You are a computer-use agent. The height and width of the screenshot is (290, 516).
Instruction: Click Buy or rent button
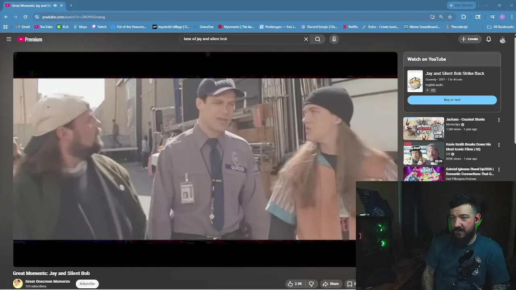452,100
